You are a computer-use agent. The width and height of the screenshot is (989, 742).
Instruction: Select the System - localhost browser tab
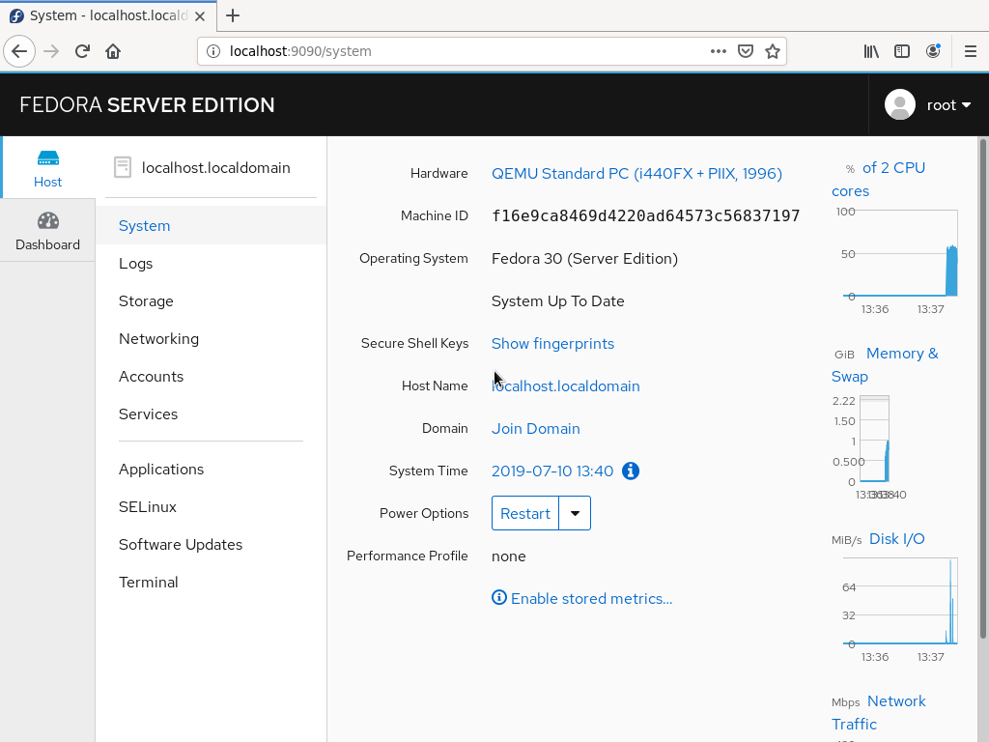(x=108, y=15)
